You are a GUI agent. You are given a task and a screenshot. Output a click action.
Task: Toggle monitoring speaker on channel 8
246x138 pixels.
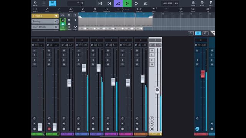point(137,123)
